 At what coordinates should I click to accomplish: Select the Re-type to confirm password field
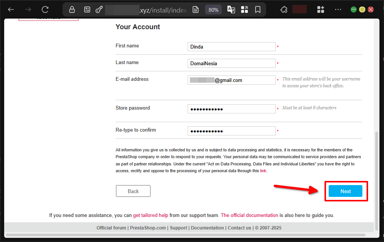coord(231,131)
